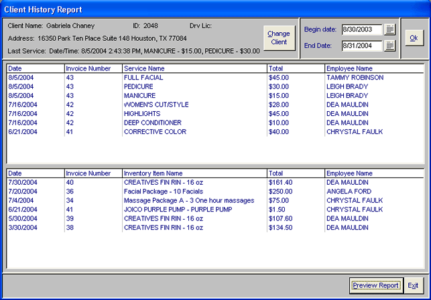Click the 7/4/2004 date cell

click(21, 201)
